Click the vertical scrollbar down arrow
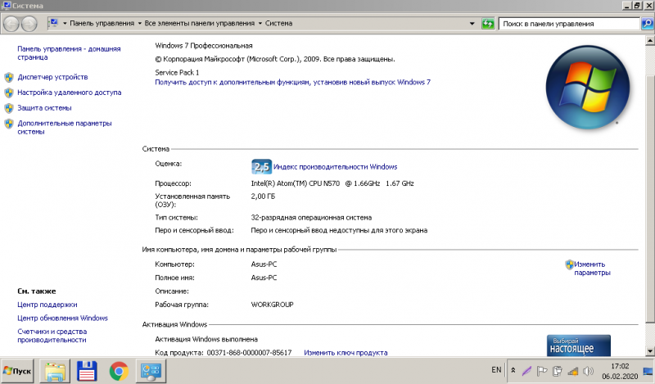 click(x=650, y=351)
